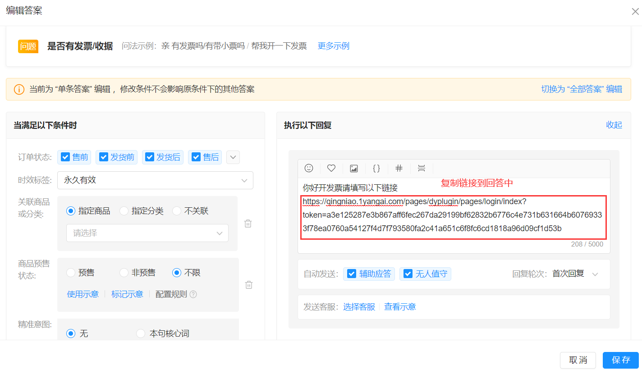Screen dimensions: 642x379
Task: Toggle the 售后 order status checkbox
Action: tap(196, 157)
